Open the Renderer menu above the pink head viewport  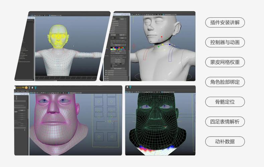coord(23,91)
